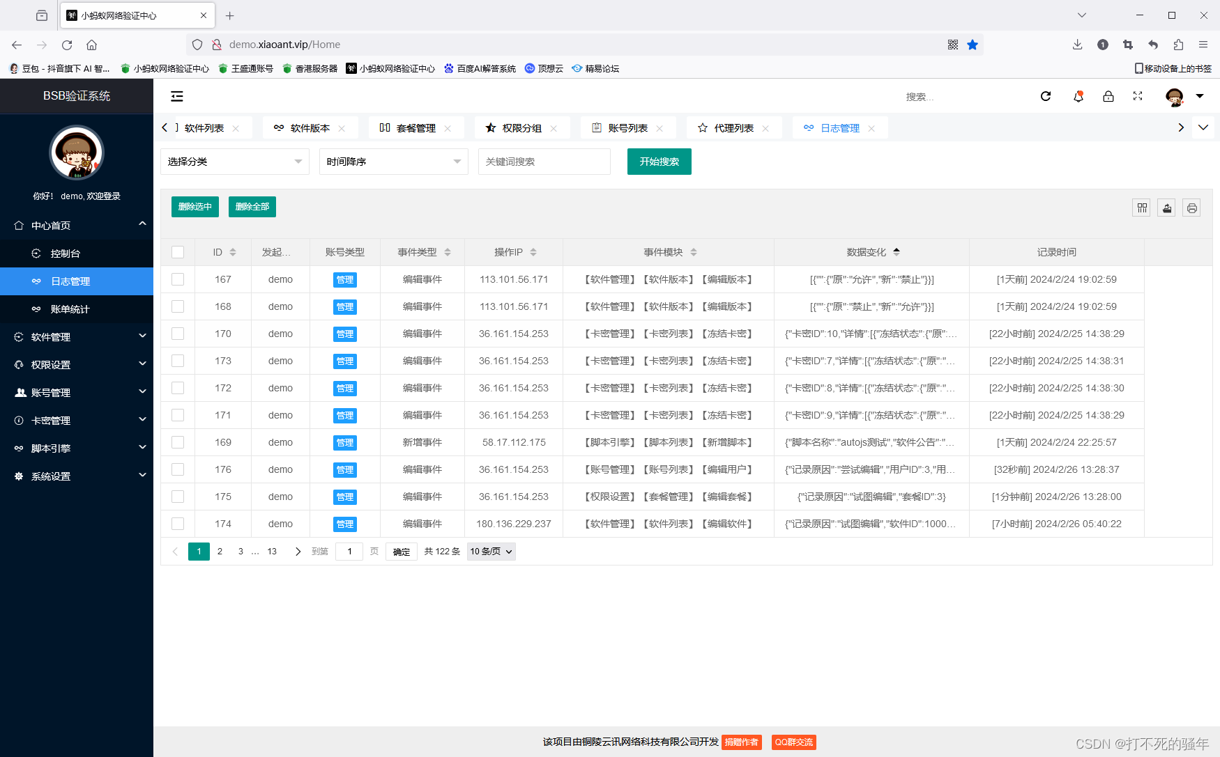Sort by the 事件模块 column arrows
This screenshot has height=757, width=1220.
694,252
